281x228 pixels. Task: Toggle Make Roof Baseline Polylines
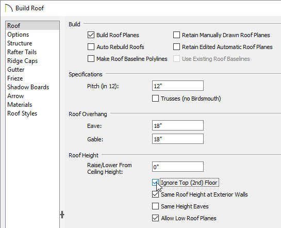pyautogui.click(x=91, y=59)
